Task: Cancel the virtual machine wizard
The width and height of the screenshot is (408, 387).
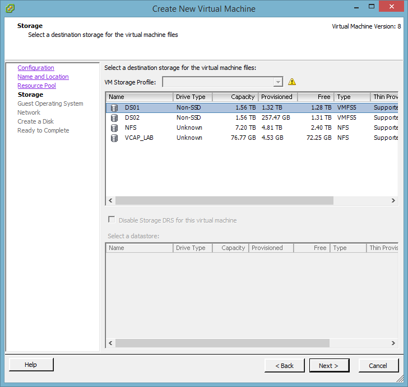Action: (378, 366)
